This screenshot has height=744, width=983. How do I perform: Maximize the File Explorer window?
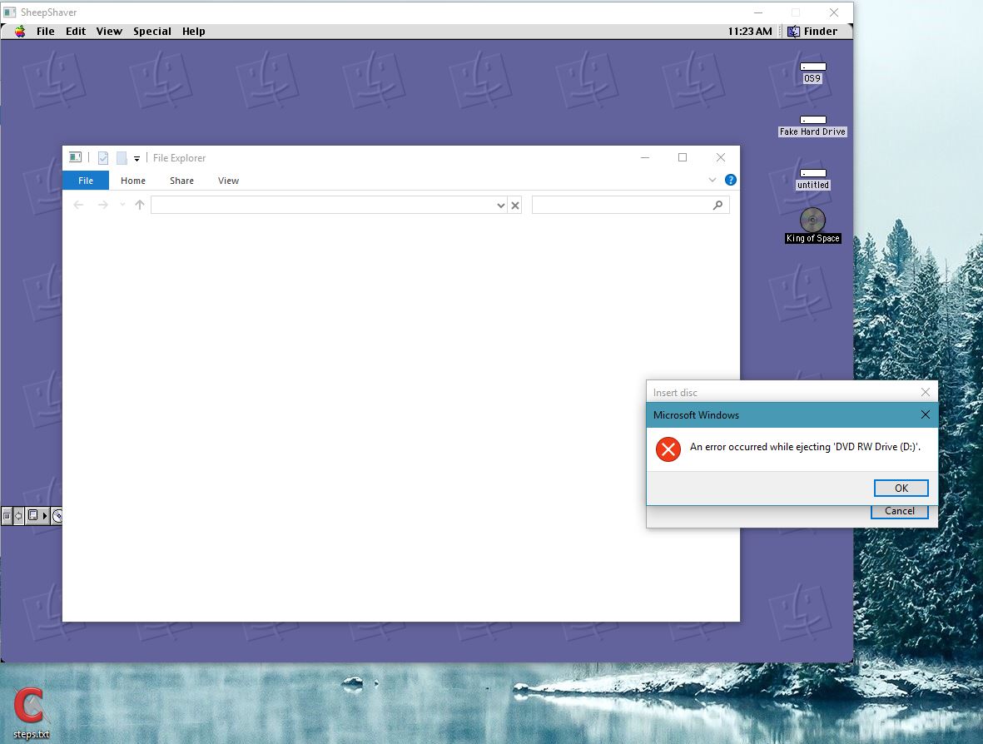[x=683, y=157]
